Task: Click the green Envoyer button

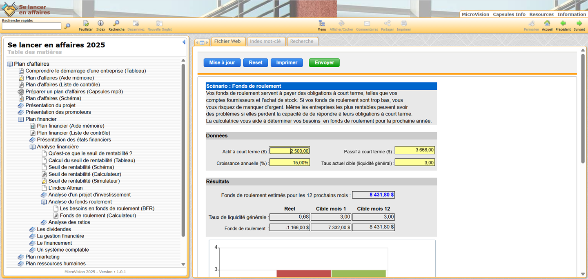Action: (x=324, y=63)
